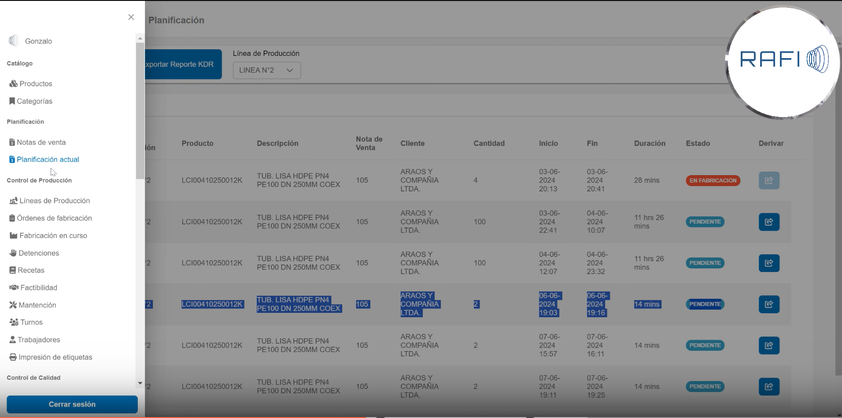Click the Fabricación en curso industry icon

click(13, 235)
